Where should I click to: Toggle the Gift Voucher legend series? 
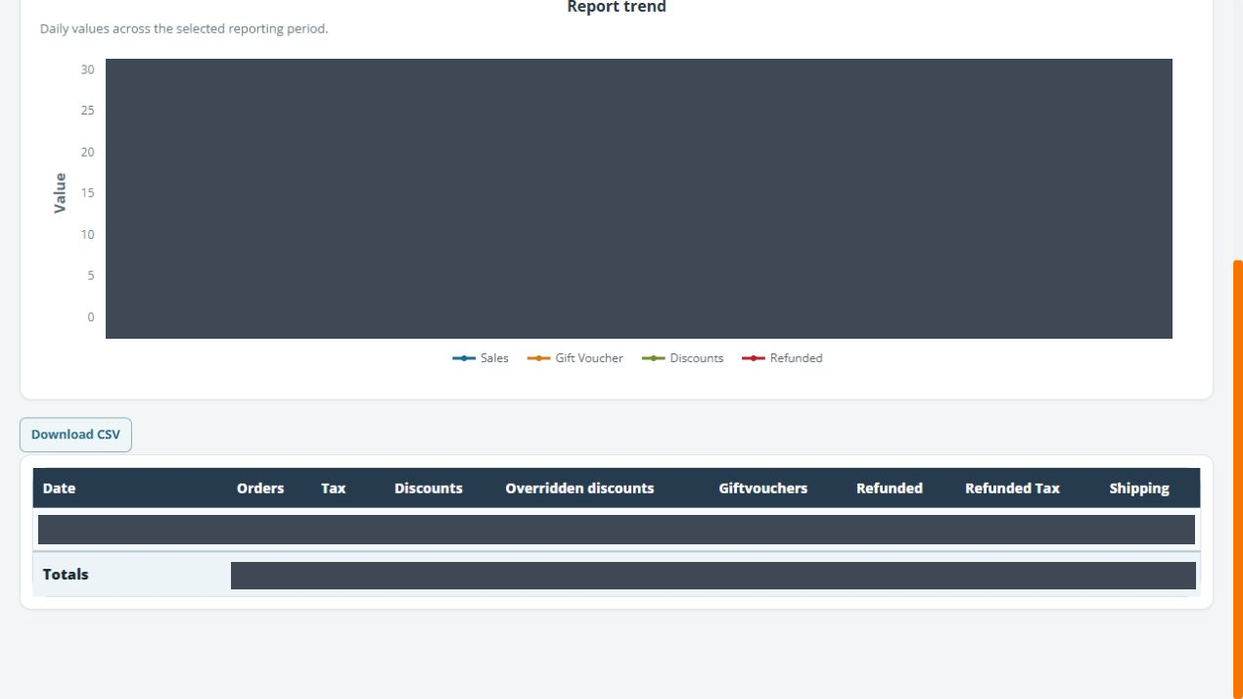[x=575, y=358]
